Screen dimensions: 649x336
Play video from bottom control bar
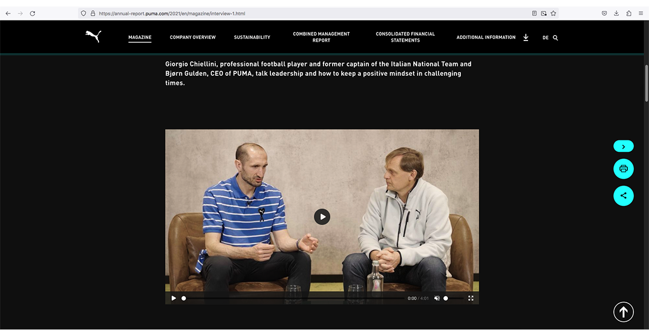point(174,298)
